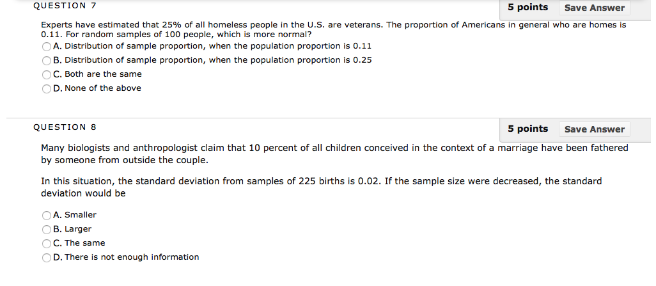Click the answer label text 'None of the above'
This screenshot has height=286, width=656.
(103, 88)
